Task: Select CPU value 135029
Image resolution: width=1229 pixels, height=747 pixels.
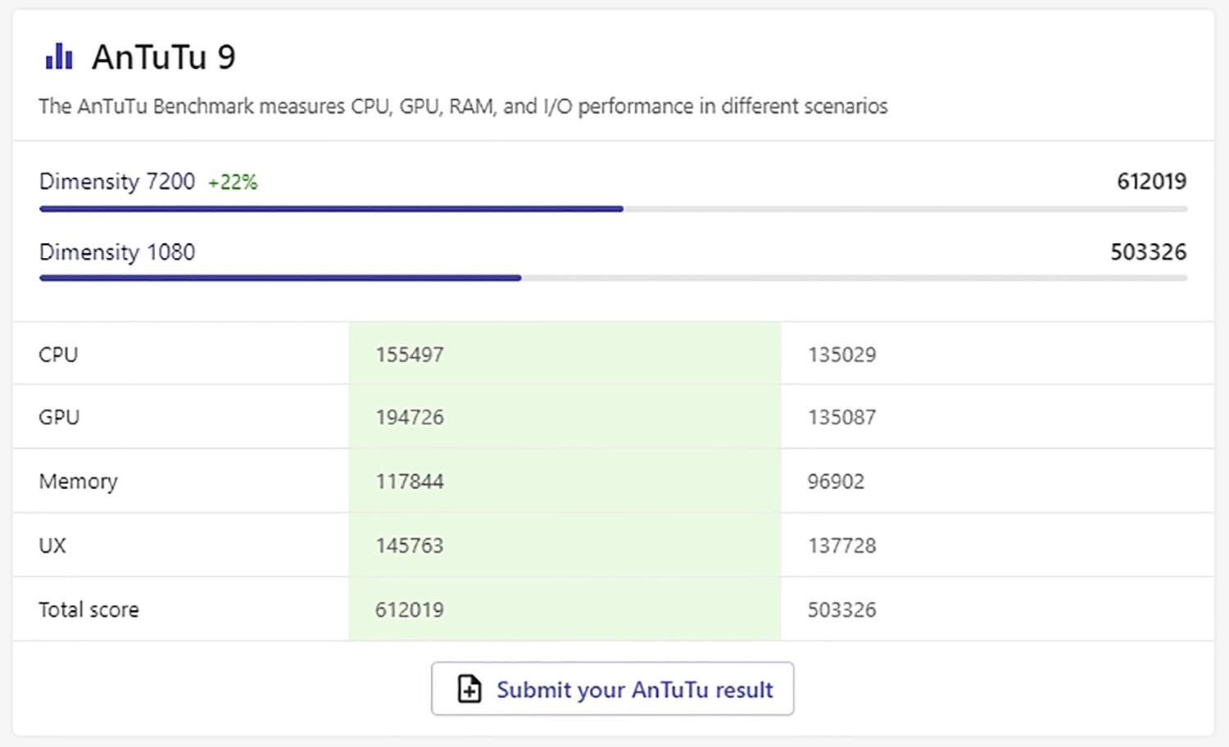Action: click(841, 355)
